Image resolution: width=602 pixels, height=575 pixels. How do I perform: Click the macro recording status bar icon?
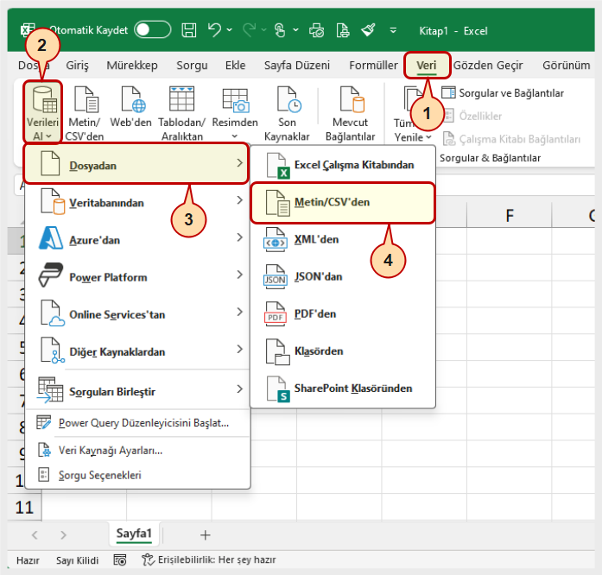(120, 560)
